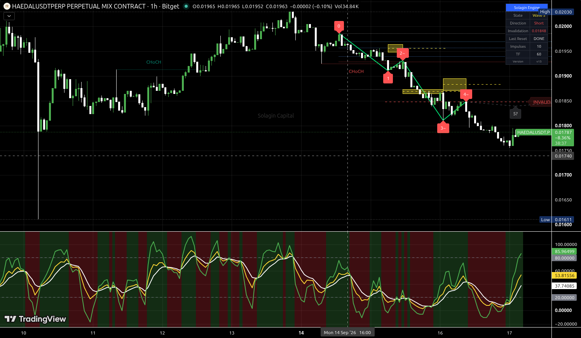This screenshot has height=338, width=581.
Task: Click the Impulses value 10
Action: click(x=539, y=47)
